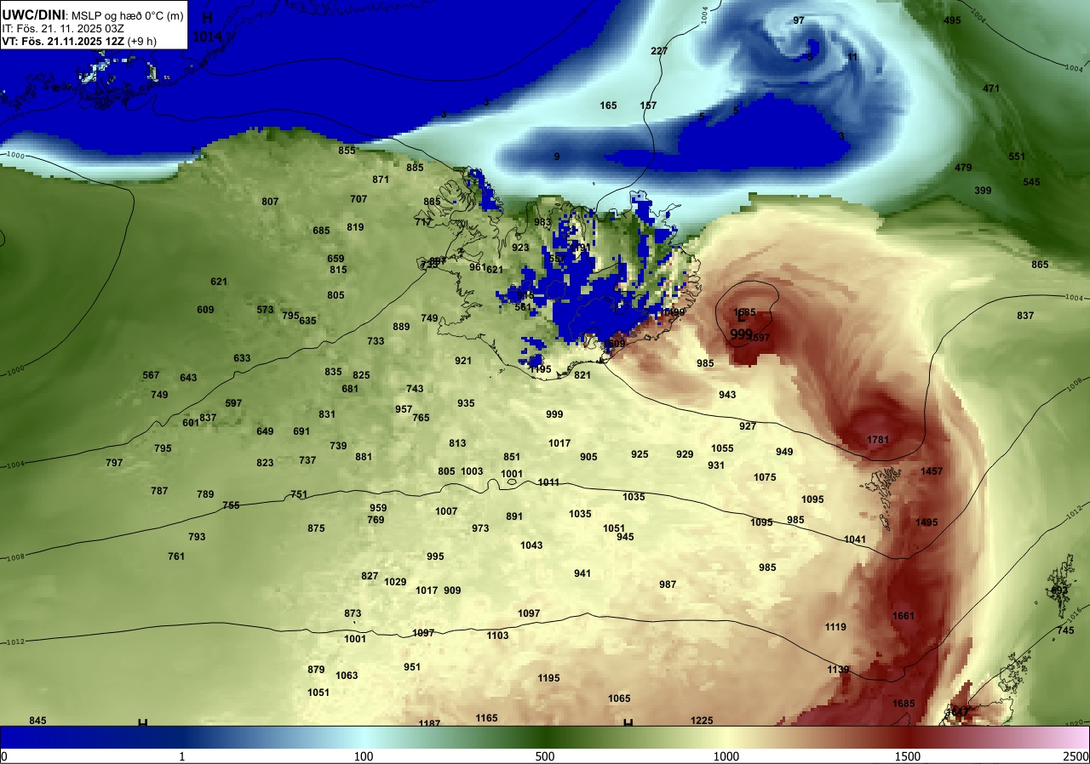Screen dimensions: 1090x764
Task: Click the 1500 label on the color scale
Action: pos(908,756)
